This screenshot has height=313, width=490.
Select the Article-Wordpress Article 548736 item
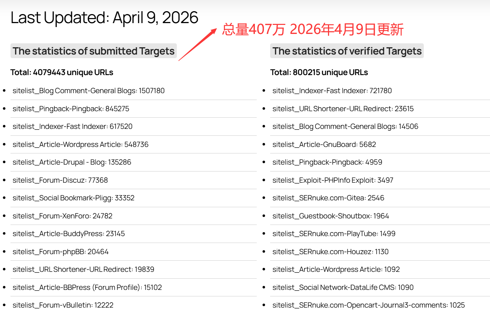[80, 144]
